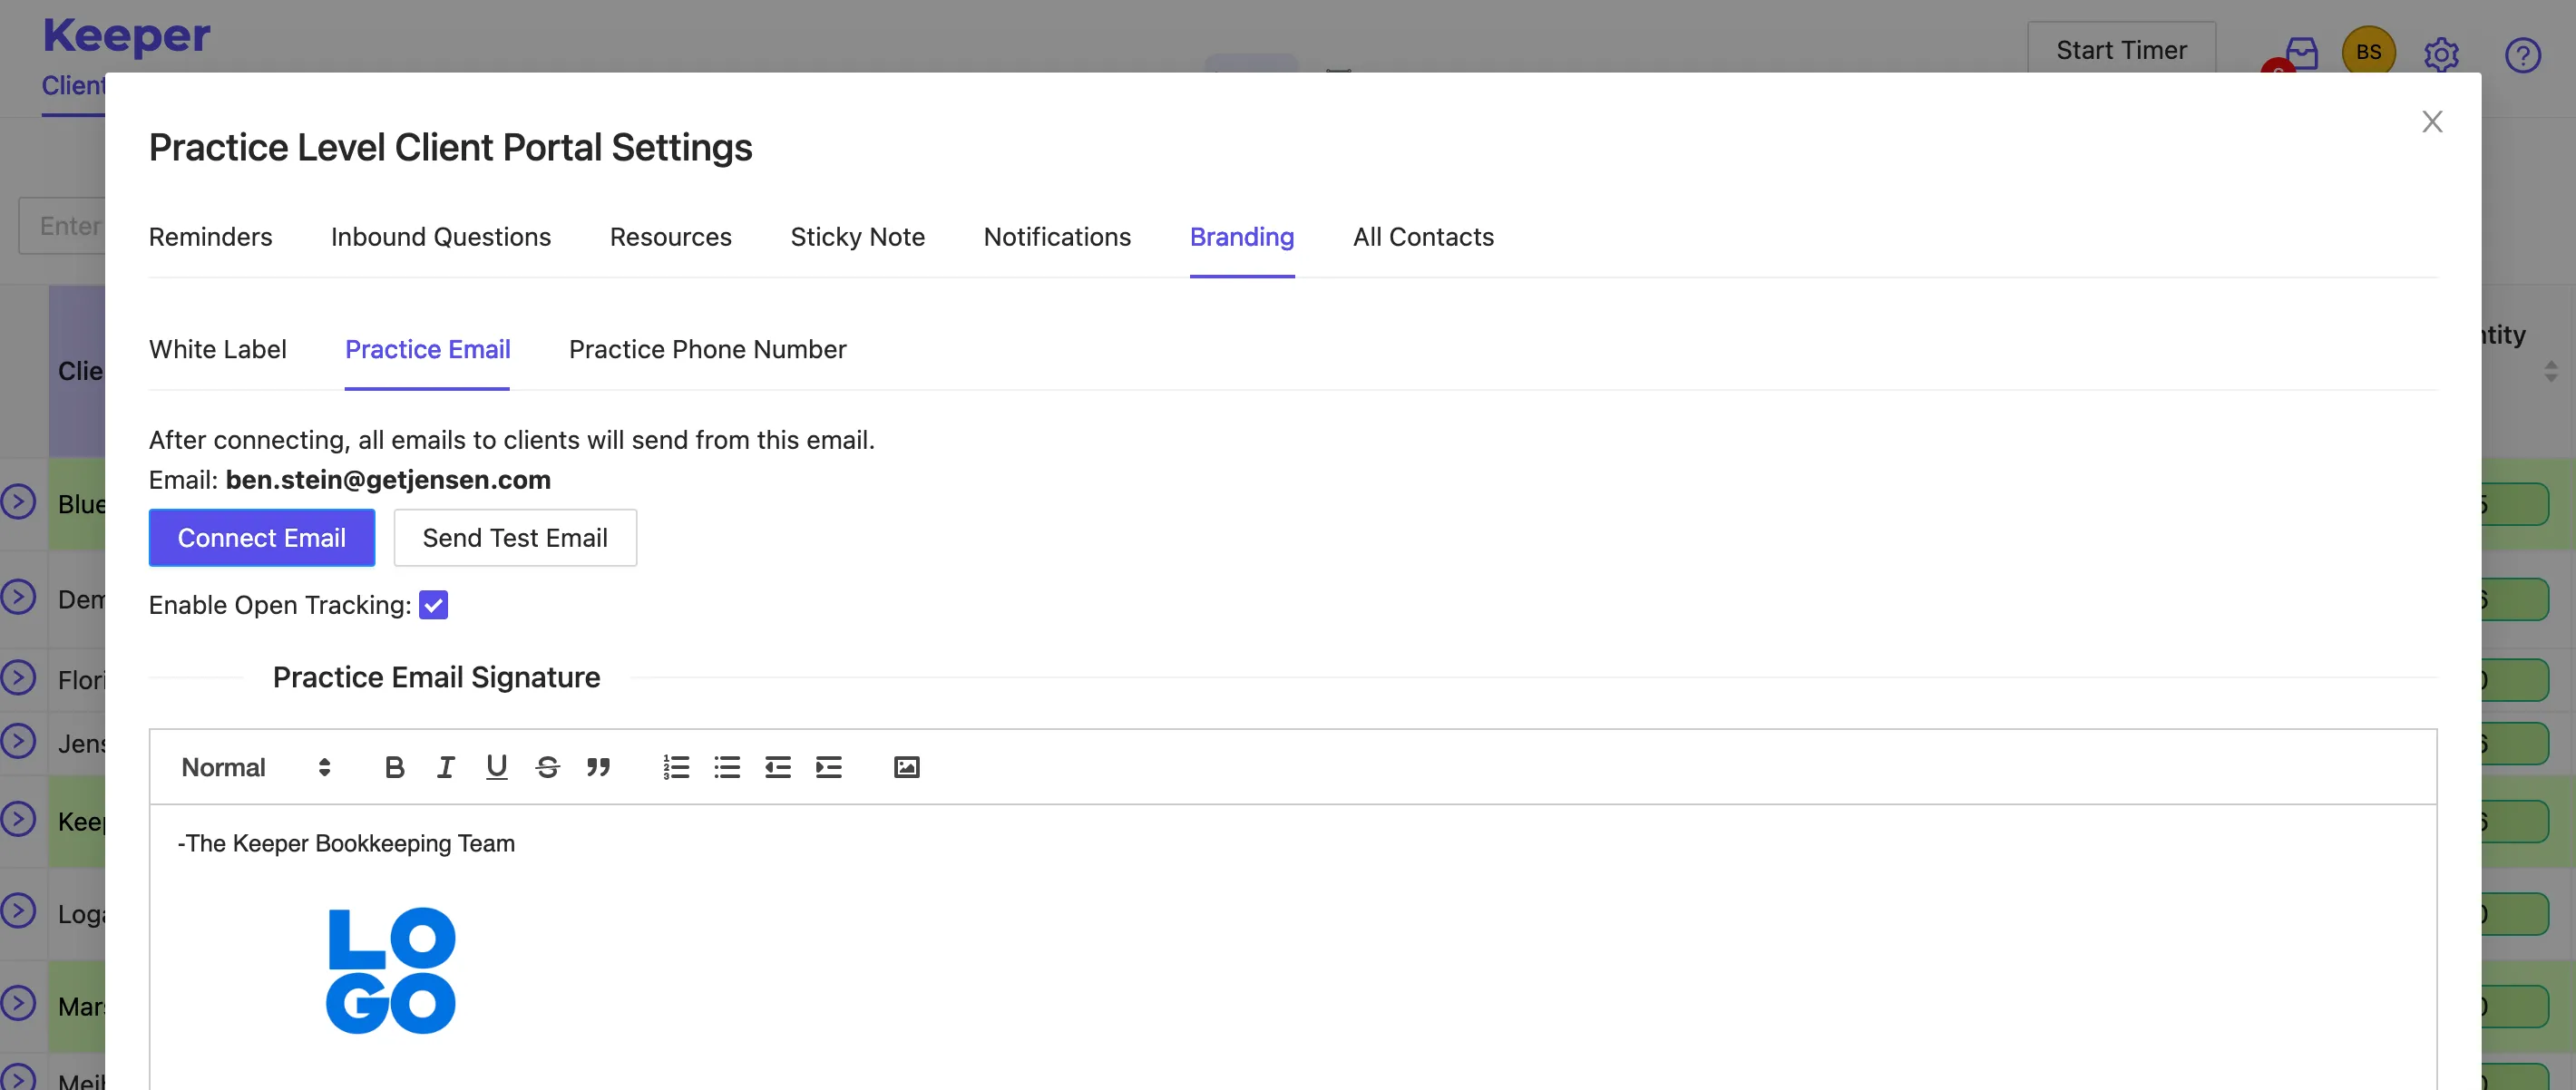This screenshot has width=2576, height=1090.
Task: Toggle bold formatting in signature editor
Action: 394,767
